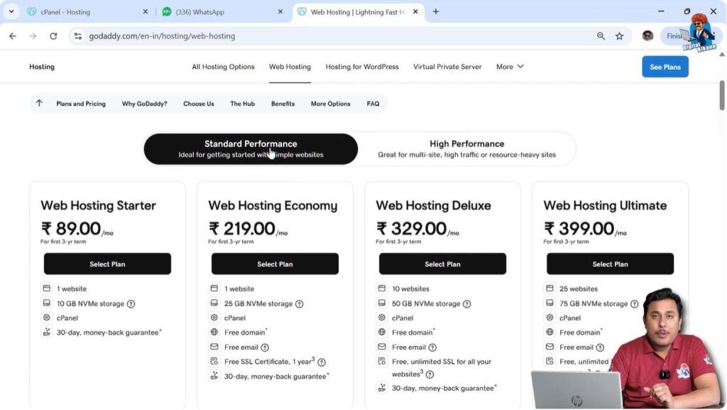This screenshot has width=727, height=410.
Task: Open Hosting for WordPress page
Action: pos(362,67)
